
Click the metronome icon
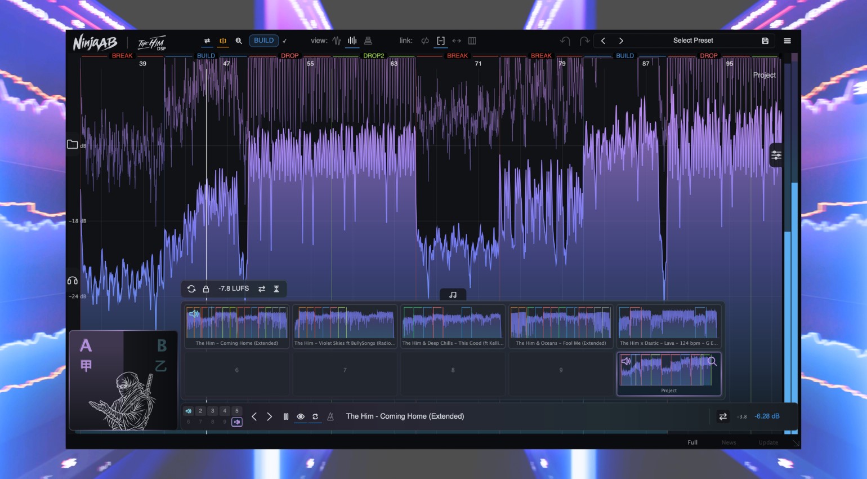pyautogui.click(x=330, y=416)
